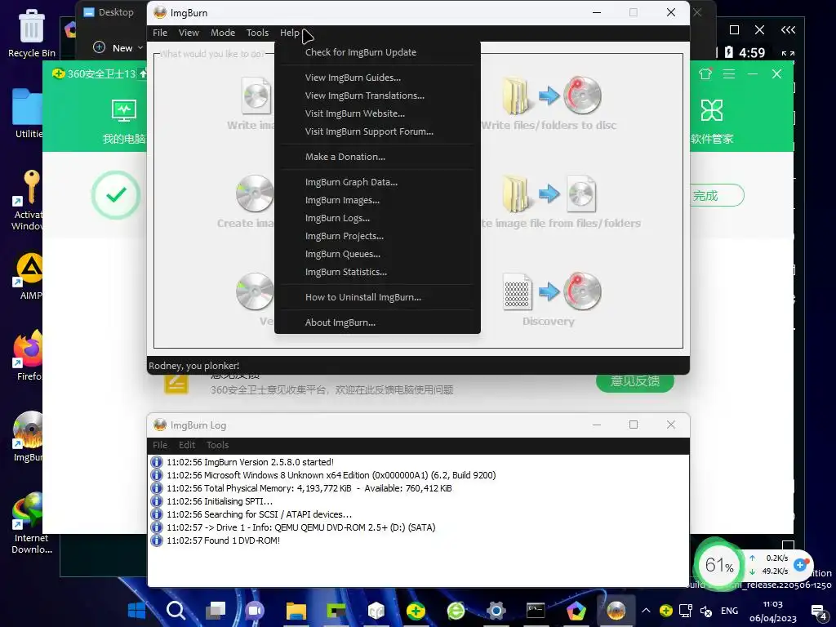Click green 意见反馈 button in 360 window
Screen dimensions: 836x627
[635, 382]
